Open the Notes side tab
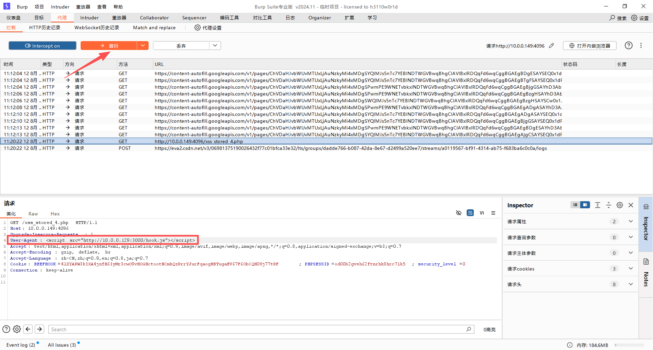The height and width of the screenshot is (350, 653). (646, 275)
